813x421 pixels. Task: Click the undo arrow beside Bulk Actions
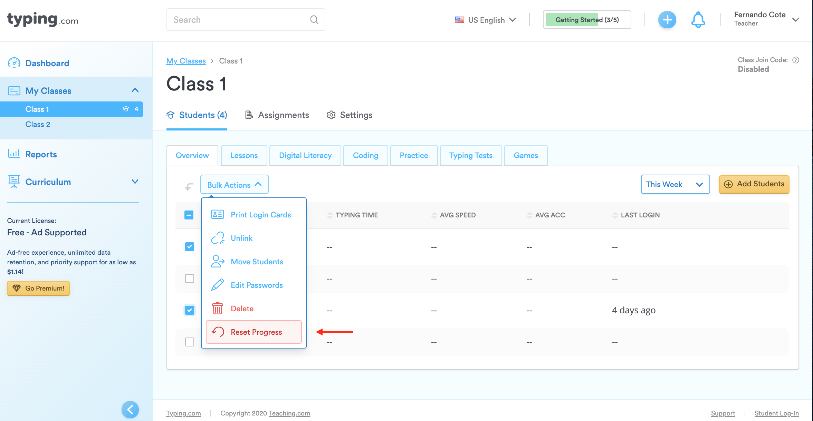point(189,187)
